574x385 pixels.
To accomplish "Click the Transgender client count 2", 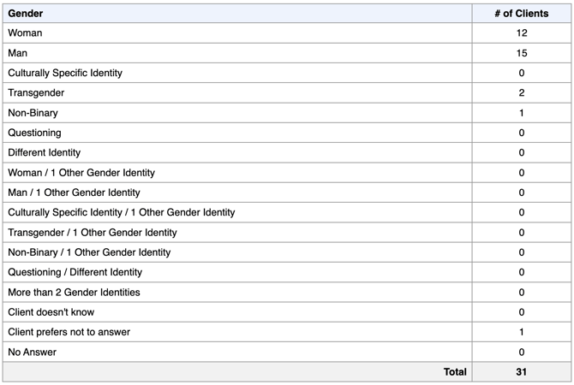I will (x=522, y=93).
